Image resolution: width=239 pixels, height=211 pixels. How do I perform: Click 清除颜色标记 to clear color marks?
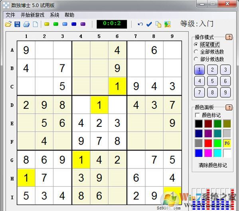[x=213, y=165]
